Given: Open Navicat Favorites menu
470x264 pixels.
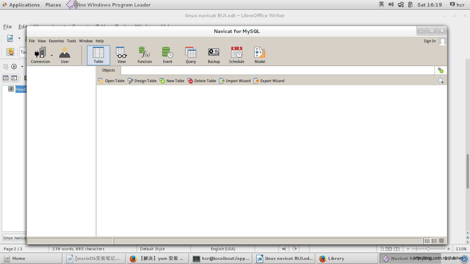Looking at the screenshot, I should [x=56, y=41].
